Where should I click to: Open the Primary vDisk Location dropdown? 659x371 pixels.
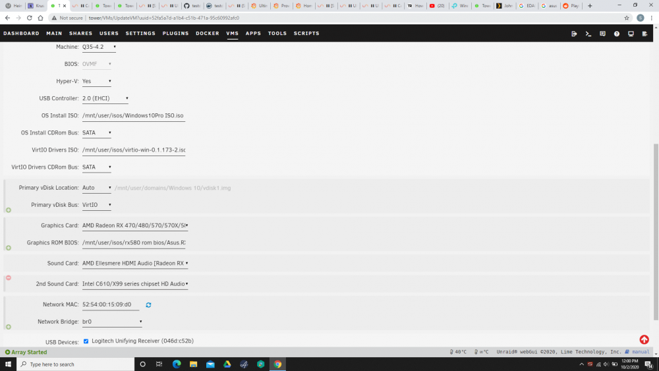(x=97, y=188)
